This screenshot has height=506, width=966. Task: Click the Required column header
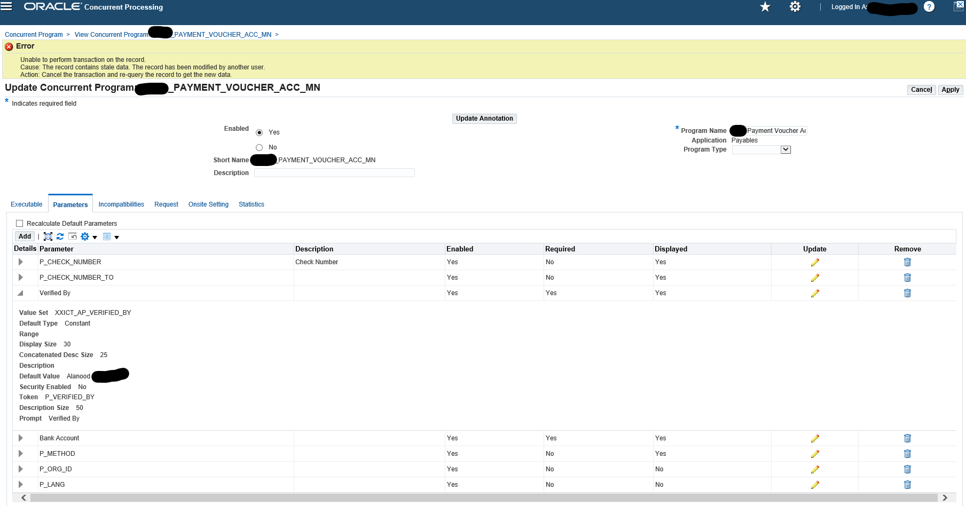click(560, 249)
